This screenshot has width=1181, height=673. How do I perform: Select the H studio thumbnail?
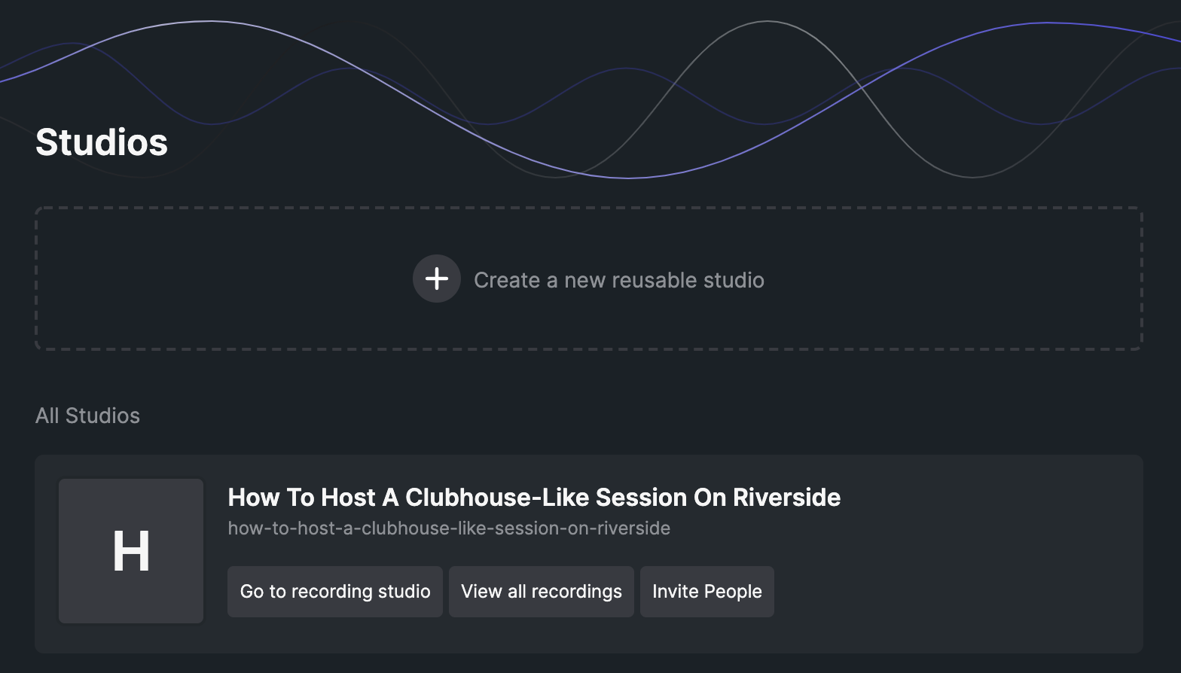(131, 551)
